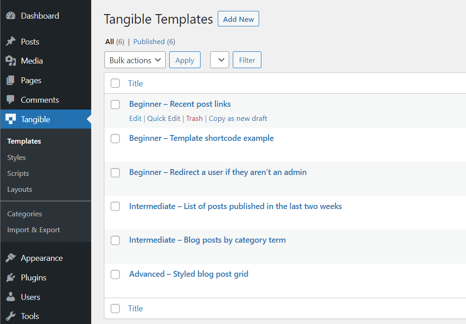
Task: Click the Pages icon in sidebar
Action: [x=10, y=80]
